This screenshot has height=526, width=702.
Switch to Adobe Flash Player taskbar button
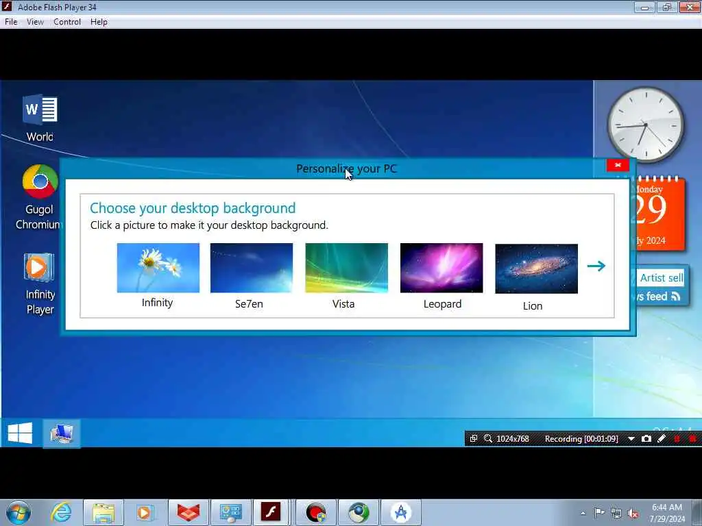point(271,512)
